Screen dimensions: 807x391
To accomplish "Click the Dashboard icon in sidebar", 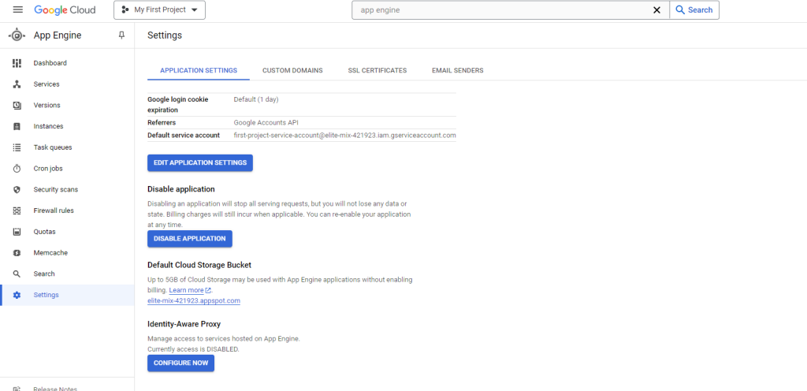I will pos(17,63).
